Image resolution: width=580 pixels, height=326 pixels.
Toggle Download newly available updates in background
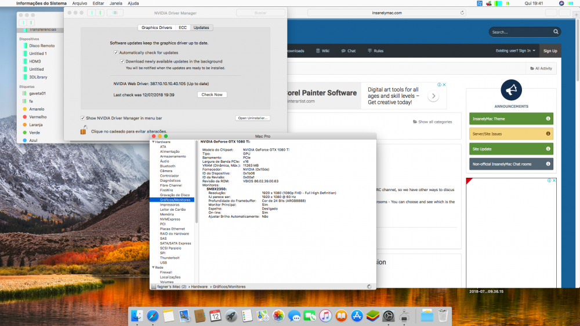pos(122,61)
